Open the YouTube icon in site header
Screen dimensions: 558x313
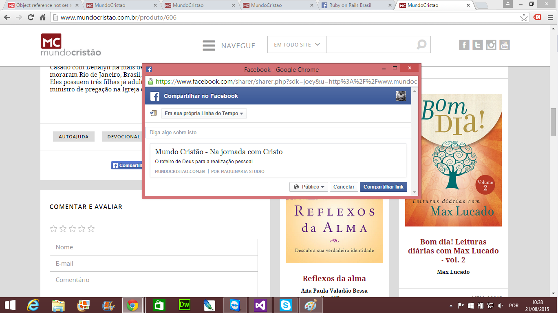pos(505,45)
